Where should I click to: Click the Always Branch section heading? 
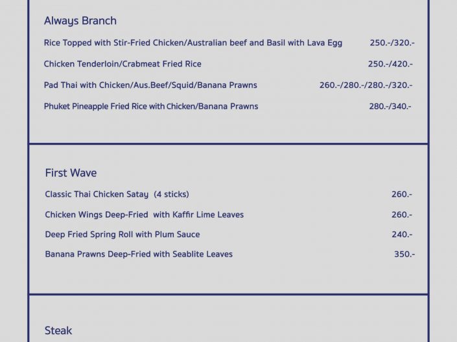coord(80,21)
